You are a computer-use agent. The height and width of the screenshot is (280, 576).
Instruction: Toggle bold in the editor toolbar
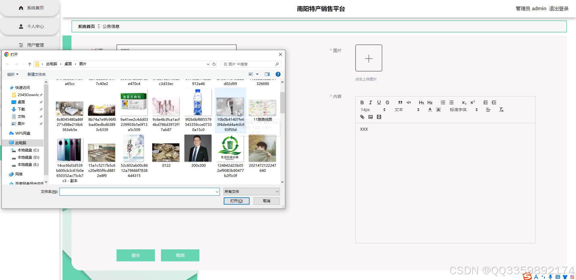point(362,102)
